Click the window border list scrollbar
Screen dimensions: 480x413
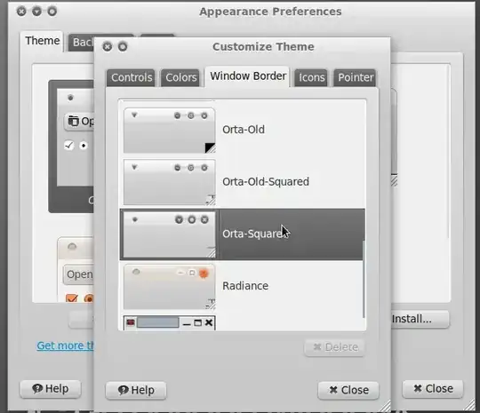click(x=364, y=279)
